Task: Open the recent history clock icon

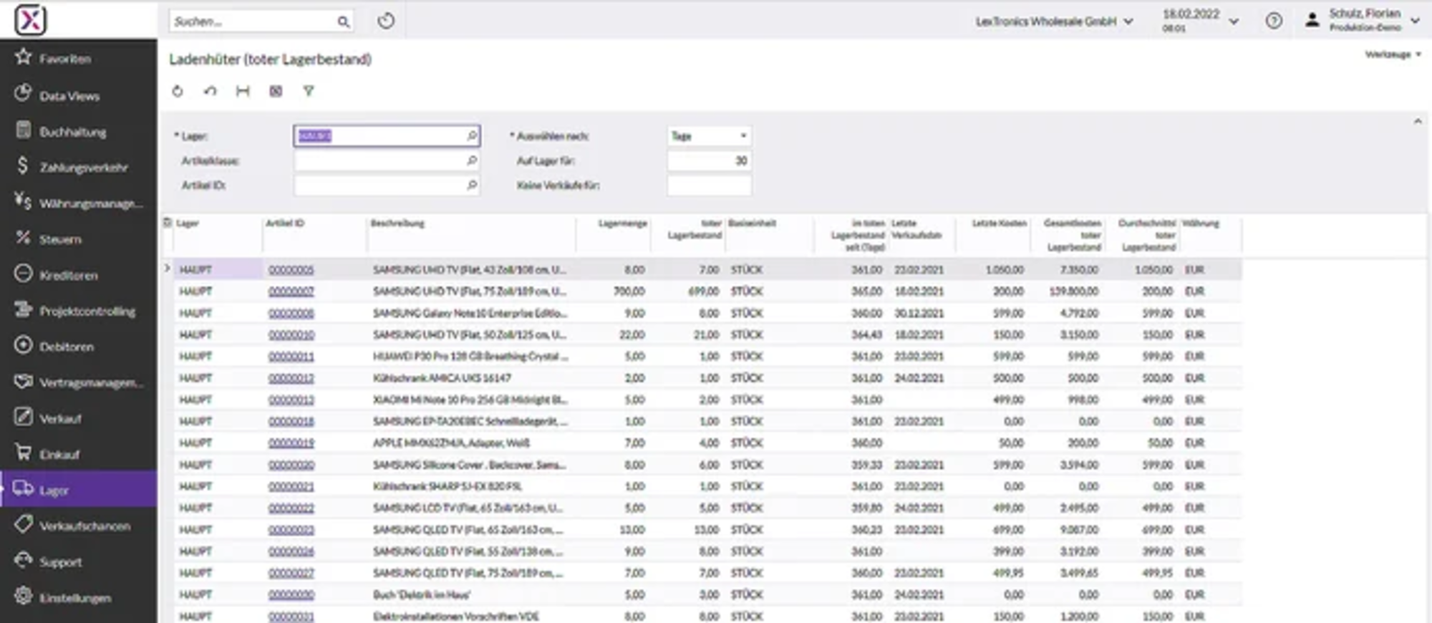Action: click(386, 21)
